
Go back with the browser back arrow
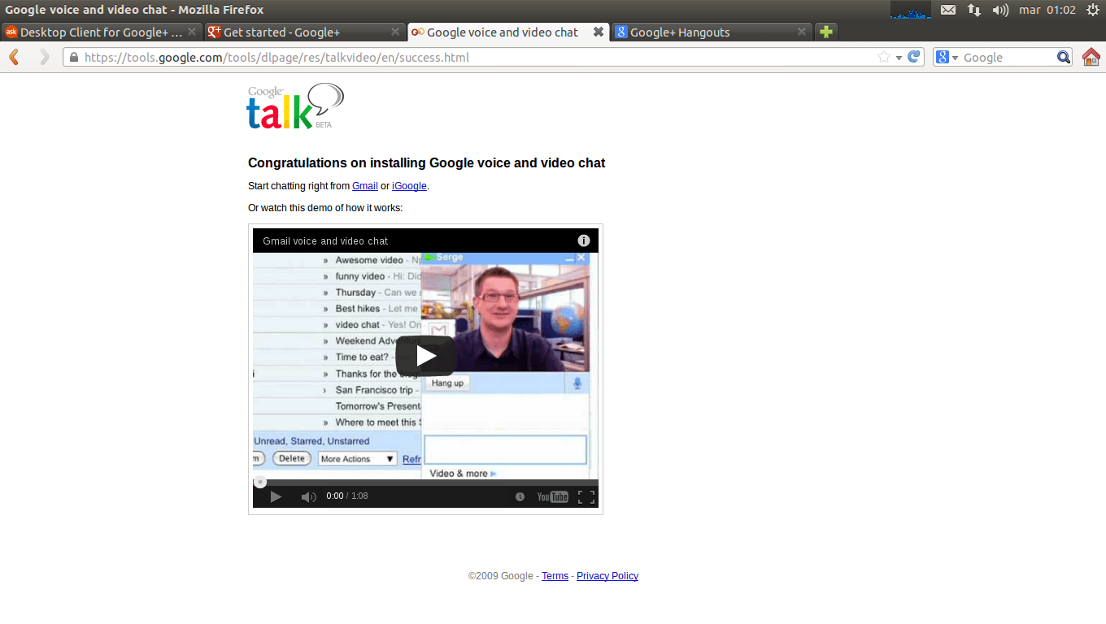(x=14, y=57)
